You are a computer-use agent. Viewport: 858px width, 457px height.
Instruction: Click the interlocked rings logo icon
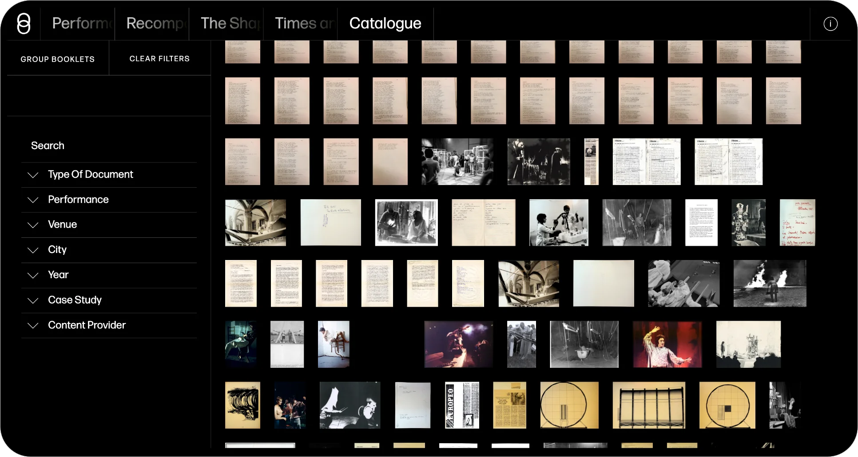coord(24,24)
